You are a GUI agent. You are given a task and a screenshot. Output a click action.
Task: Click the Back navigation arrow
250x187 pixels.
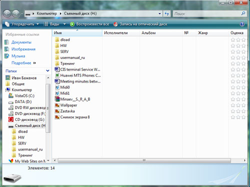7,13
